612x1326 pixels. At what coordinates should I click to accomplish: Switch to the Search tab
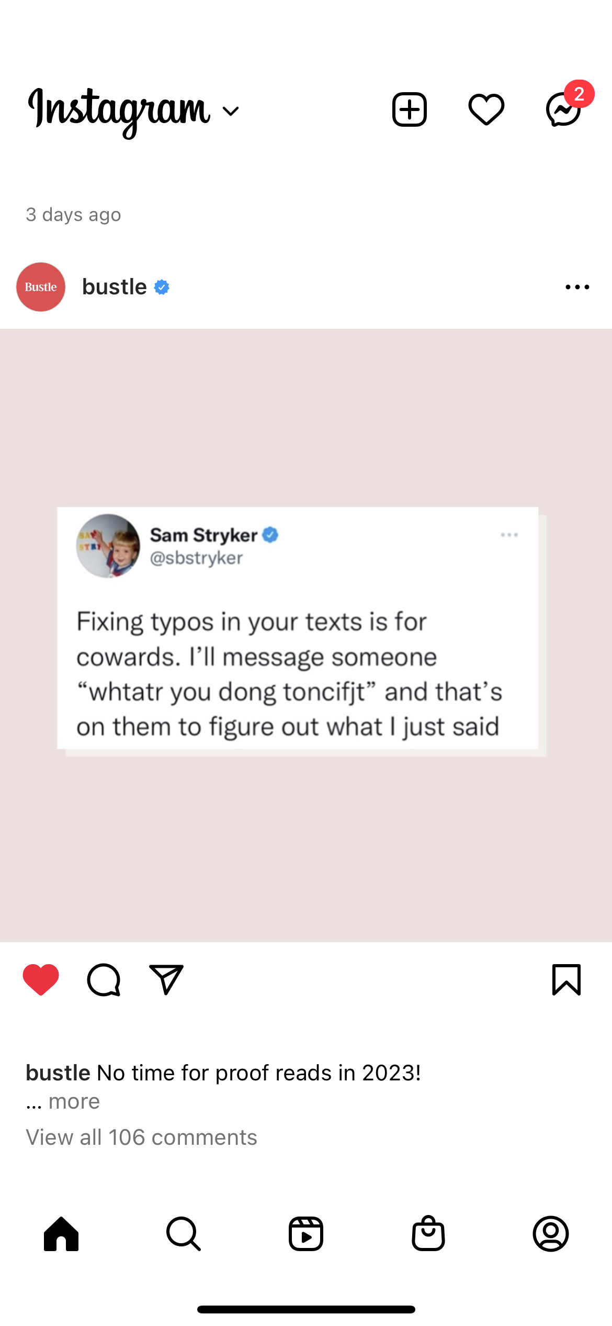coord(184,1233)
